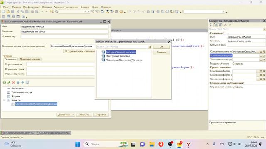Image resolution: width=266 pixels, height=149 pixels.
Task: Select БуферыОбменаНовостей in the list
Action: tap(121, 52)
